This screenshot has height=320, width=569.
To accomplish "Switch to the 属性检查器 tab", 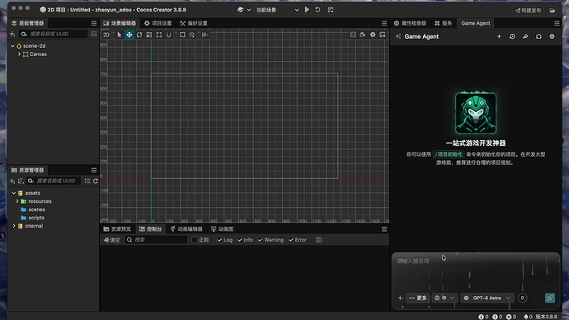I will point(410,23).
